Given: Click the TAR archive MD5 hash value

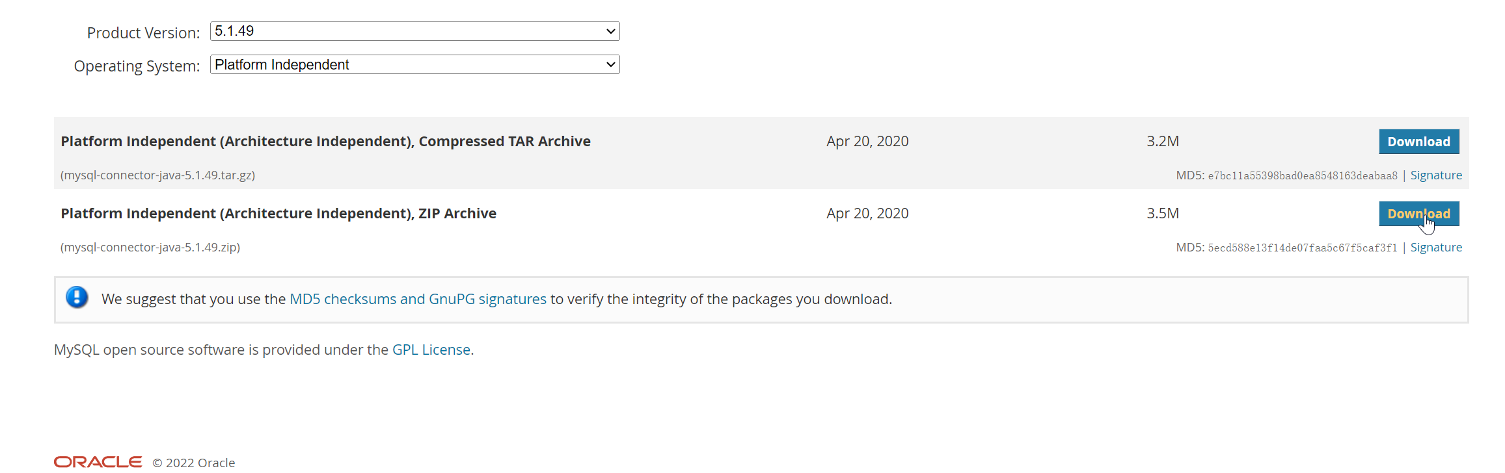Looking at the screenshot, I should (x=1302, y=176).
